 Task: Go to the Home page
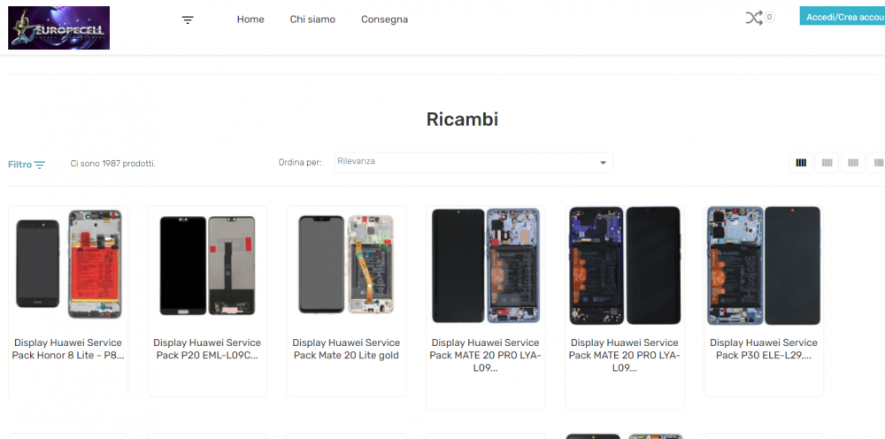[x=250, y=19]
